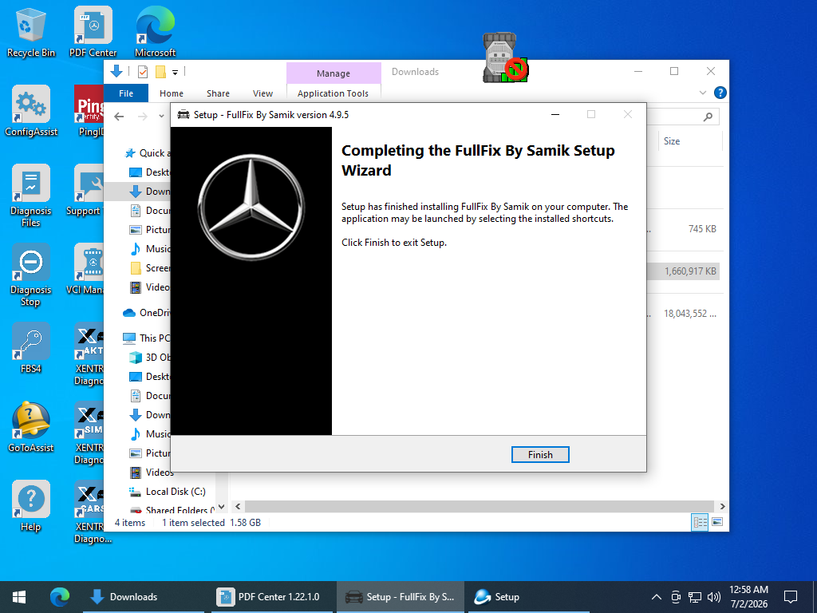Launch Edge from the taskbar

tap(59, 597)
